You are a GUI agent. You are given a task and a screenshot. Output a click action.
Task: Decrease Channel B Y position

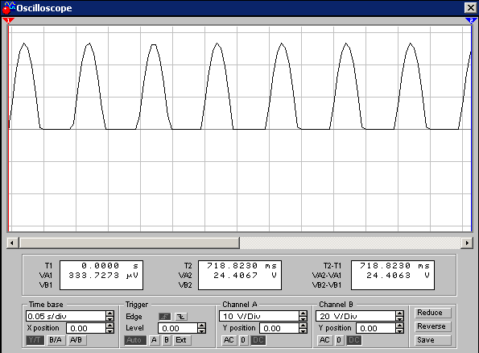[x=399, y=331]
